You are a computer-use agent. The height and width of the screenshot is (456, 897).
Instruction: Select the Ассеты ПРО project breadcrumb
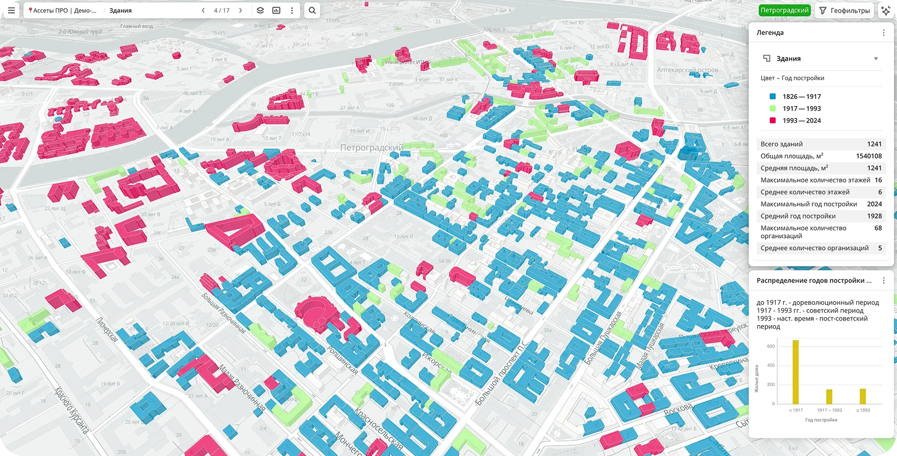tap(64, 10)
